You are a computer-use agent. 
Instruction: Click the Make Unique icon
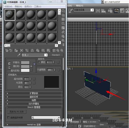[32, 50]
